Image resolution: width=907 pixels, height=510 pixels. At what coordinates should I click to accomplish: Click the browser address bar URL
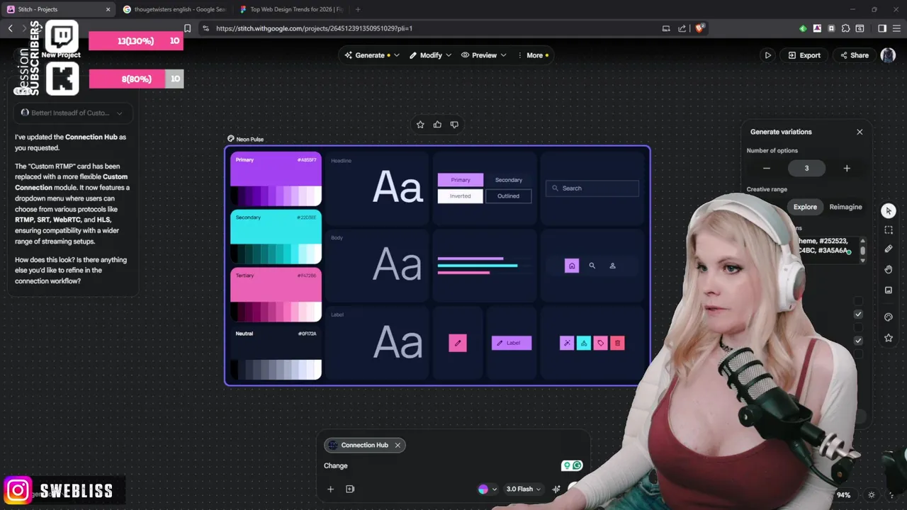click(314, 28)
